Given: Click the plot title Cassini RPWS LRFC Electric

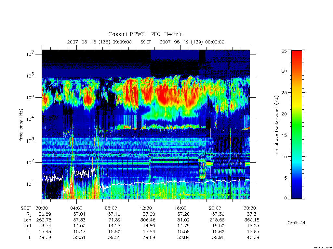Looking at the screenshot, I should 145,34.
